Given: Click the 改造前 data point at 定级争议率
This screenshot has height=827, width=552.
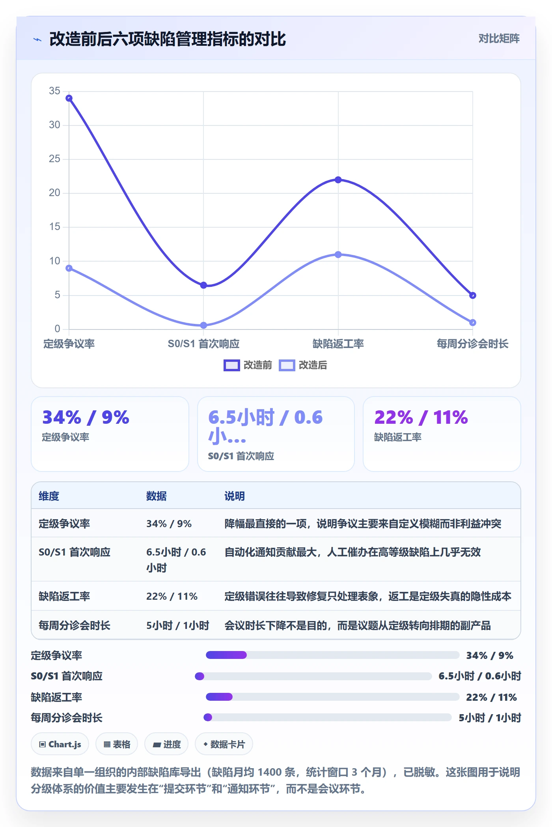Looking at the screenshot, I should tap(69, 98).
